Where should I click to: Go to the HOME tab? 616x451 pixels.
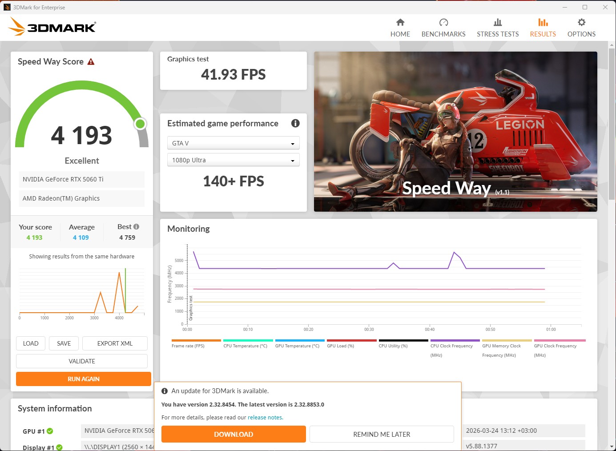pyautogui.click(x=400, y=28)
